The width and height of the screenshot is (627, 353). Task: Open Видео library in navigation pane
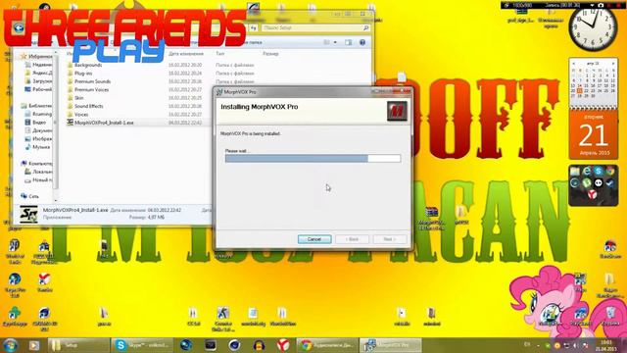36,122
